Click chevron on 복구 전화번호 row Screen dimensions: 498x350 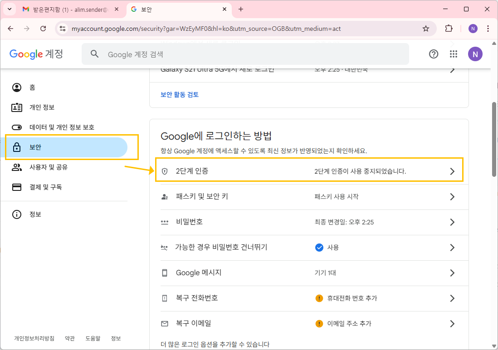click(x=452, y=298)
